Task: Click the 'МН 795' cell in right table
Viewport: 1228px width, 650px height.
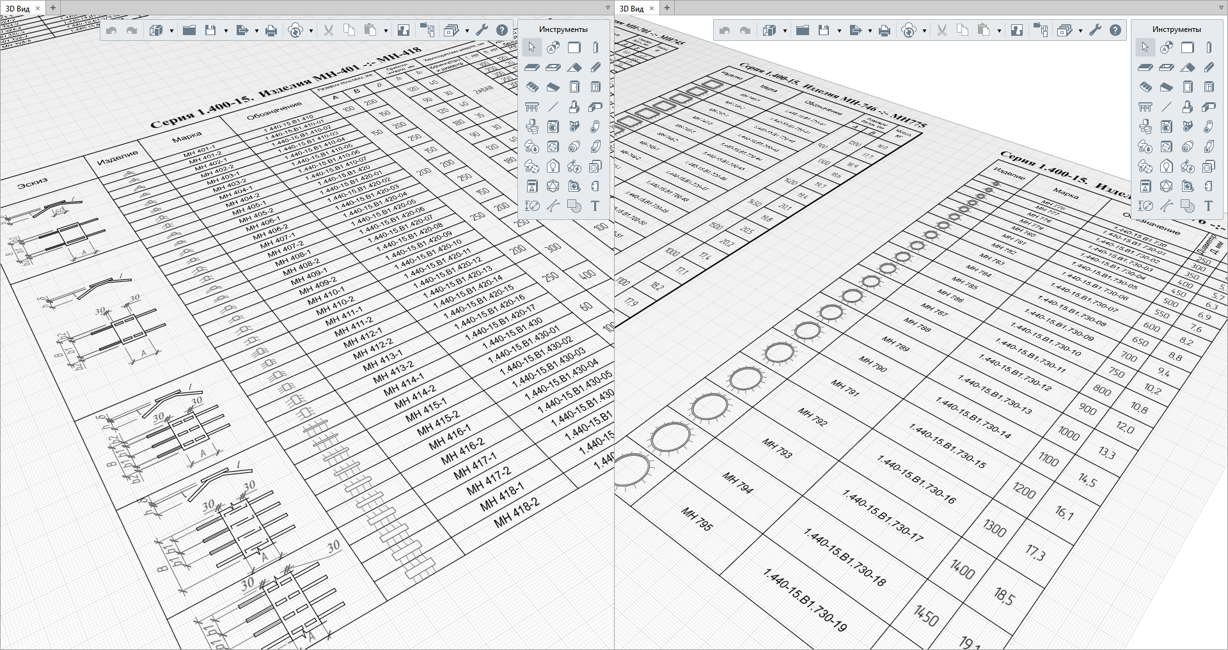Action: (697, 519)
